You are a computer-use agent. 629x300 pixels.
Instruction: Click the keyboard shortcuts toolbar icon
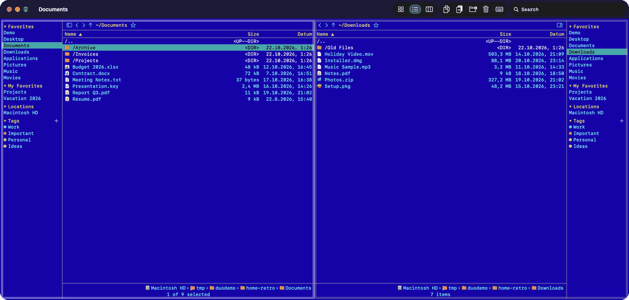(499, 9)
